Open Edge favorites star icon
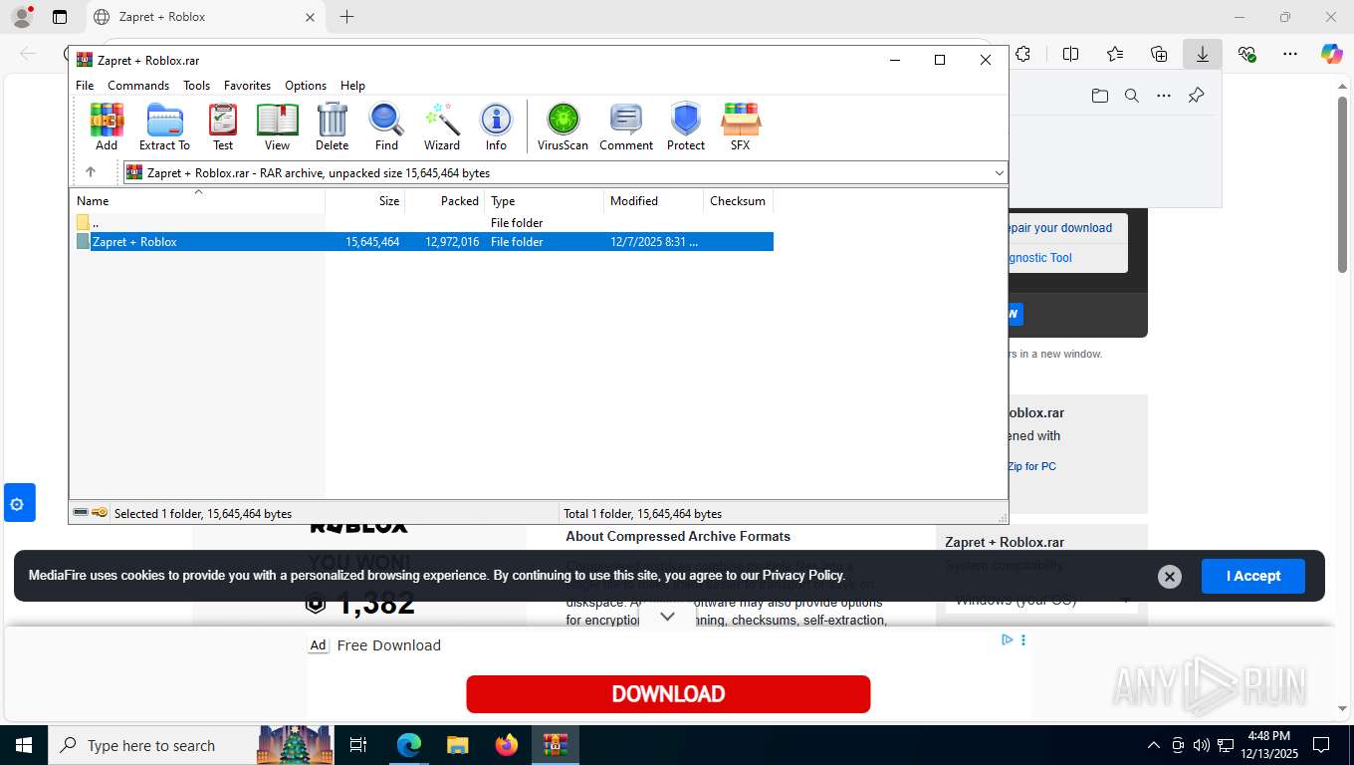Image resolution: width=1354 pixels, height=765 pixels. pyautogui.click(x=1114, y=54)
